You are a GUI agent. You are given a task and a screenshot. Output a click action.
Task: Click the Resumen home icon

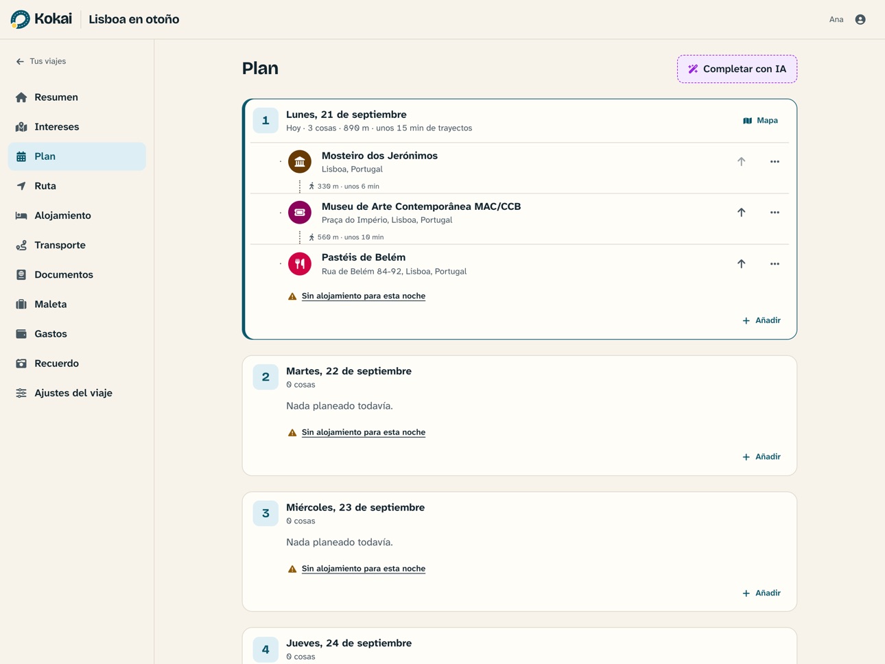(x=21, y=97)
